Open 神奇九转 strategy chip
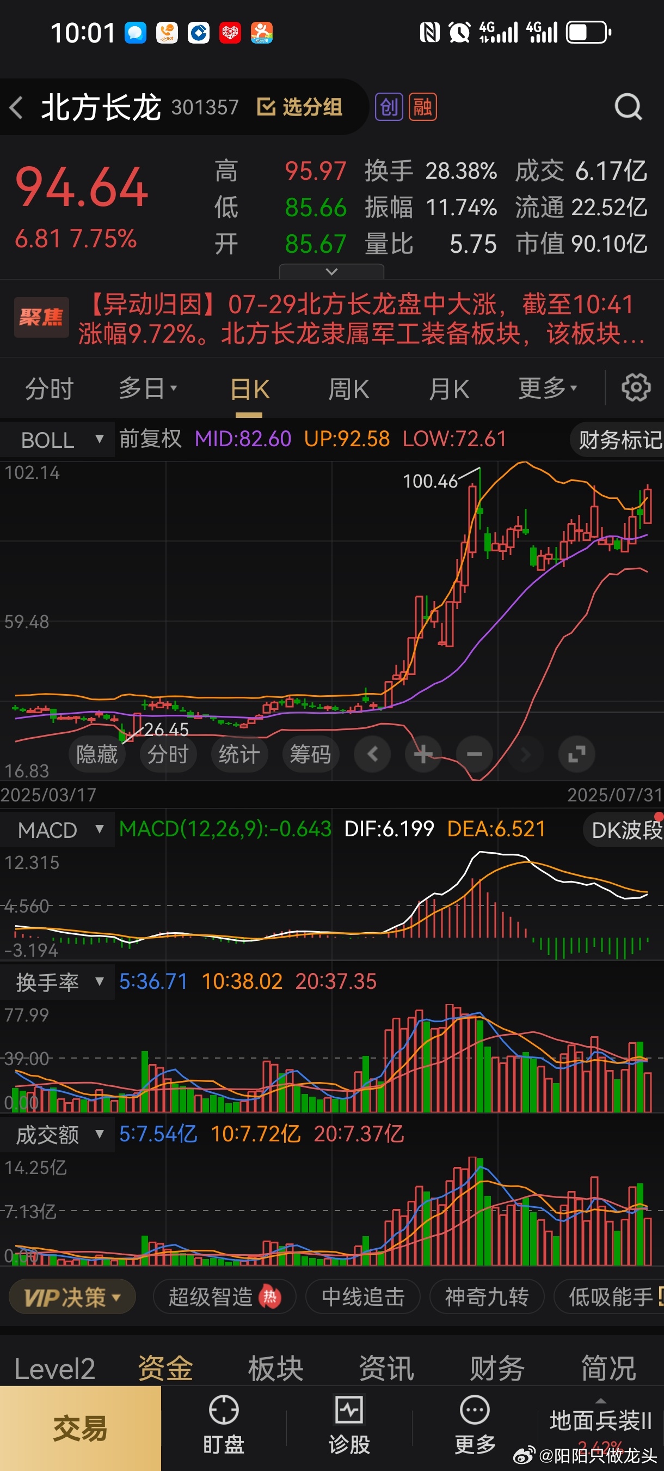This screenshot has width=664, height=1471. pos(487,1297)
